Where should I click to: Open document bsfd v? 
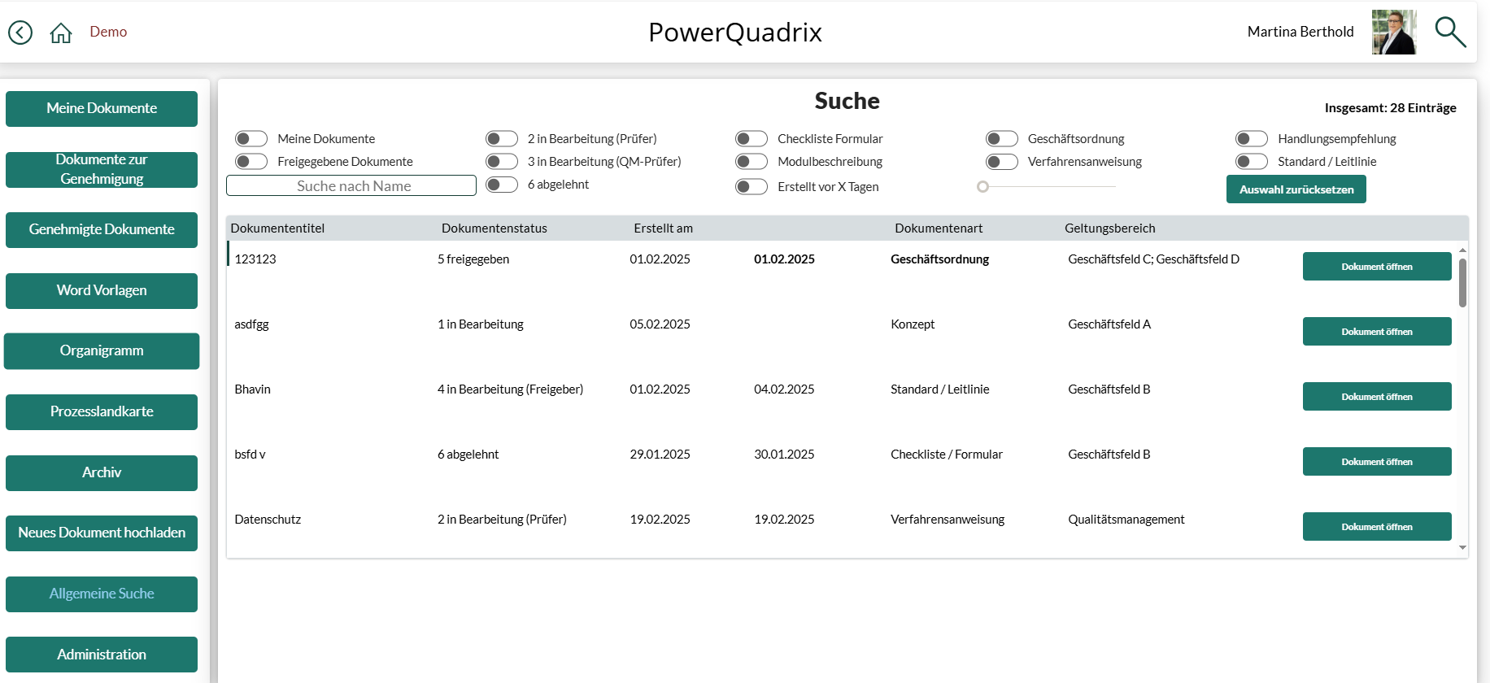tap(1377, 462)
